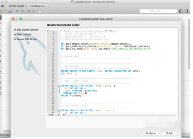Click the Finish button
This screenshot has height=139, width=193.
point(169,134)
